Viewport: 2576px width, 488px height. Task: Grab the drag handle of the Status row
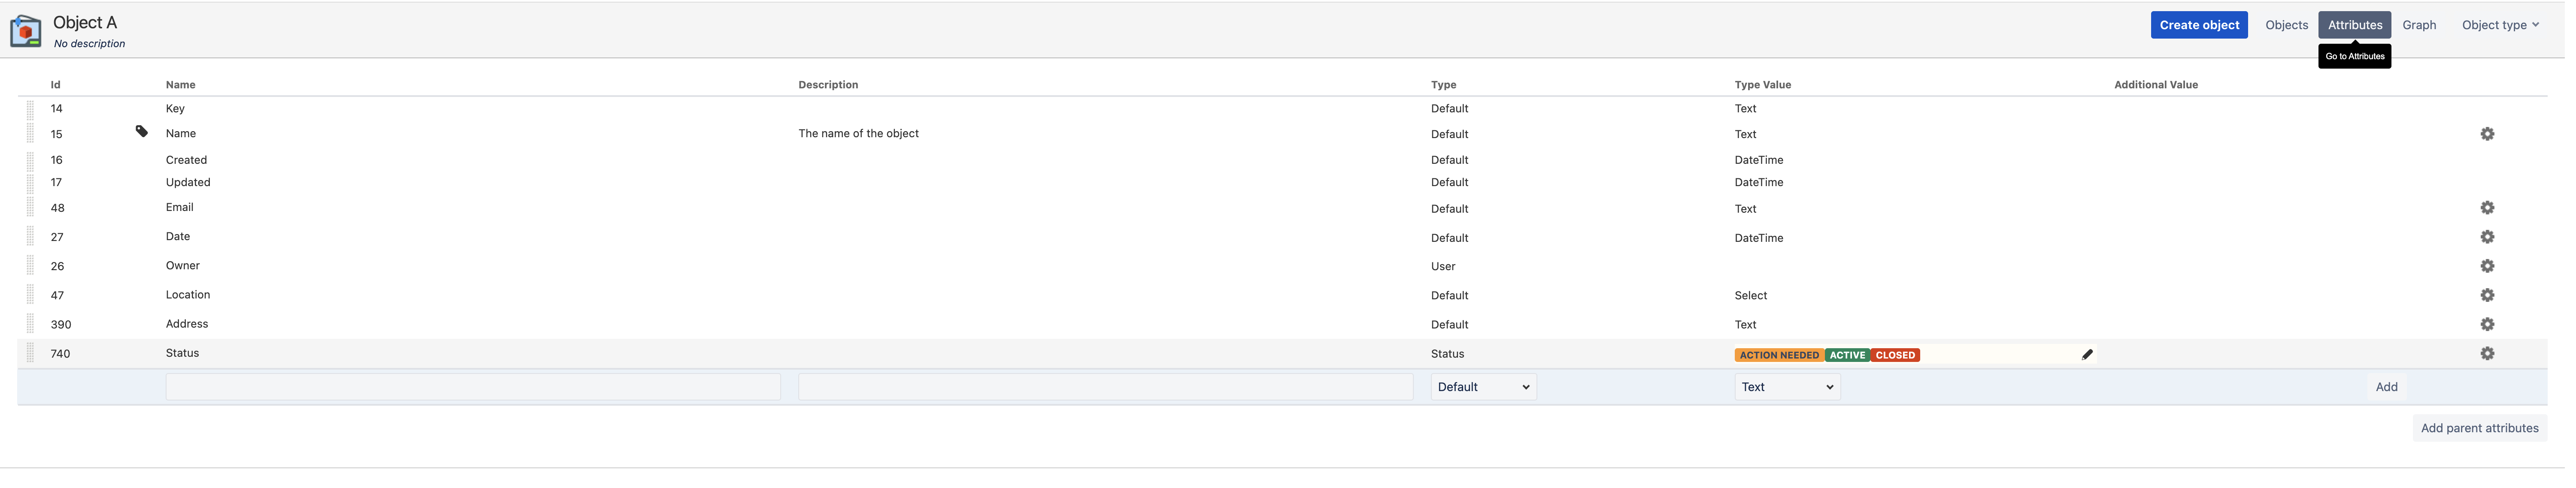pyautogui.click(x=30, y=354)
